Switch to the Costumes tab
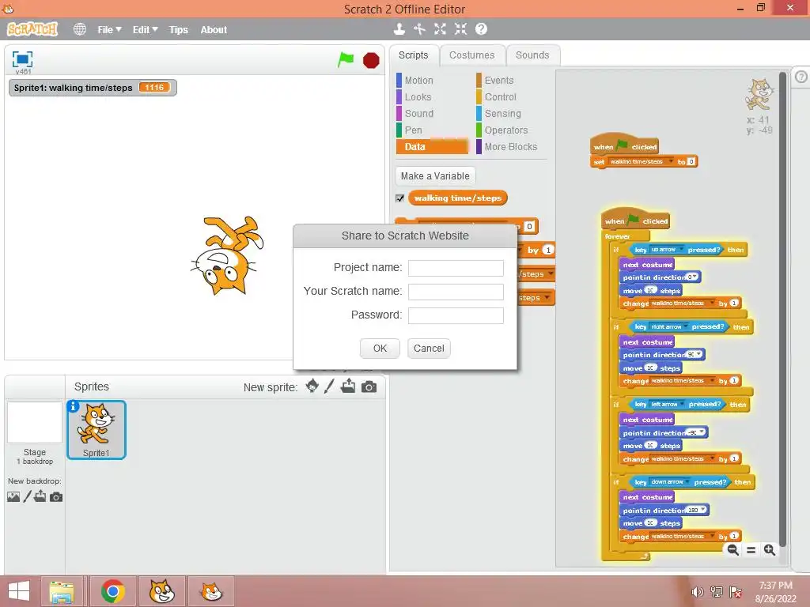810x607 pixels. point(471,55)
